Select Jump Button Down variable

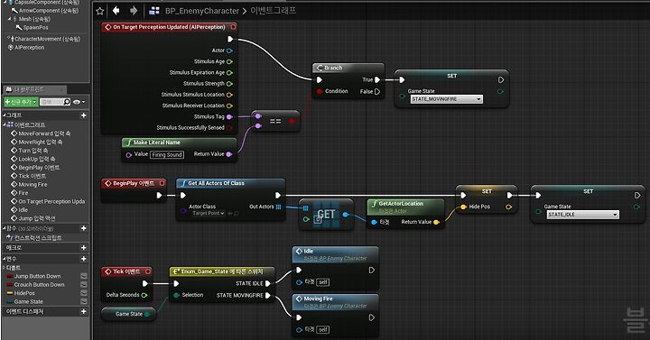[x=37, y=276]
